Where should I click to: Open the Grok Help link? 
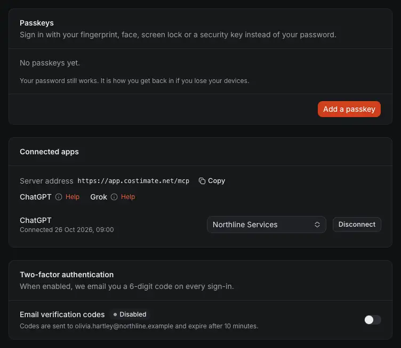tap(128, 197)
